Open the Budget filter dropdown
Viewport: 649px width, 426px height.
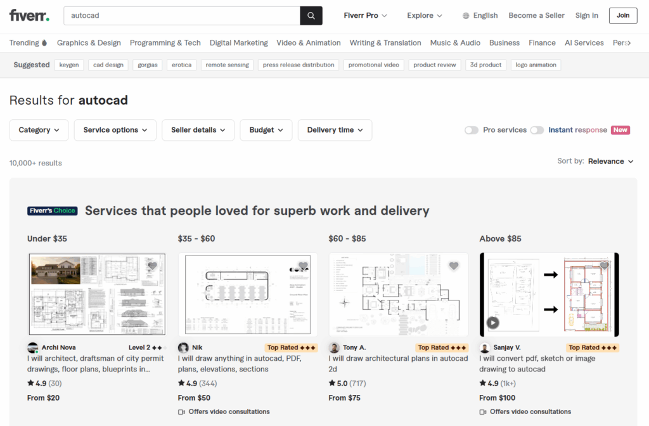click(266, 130)
